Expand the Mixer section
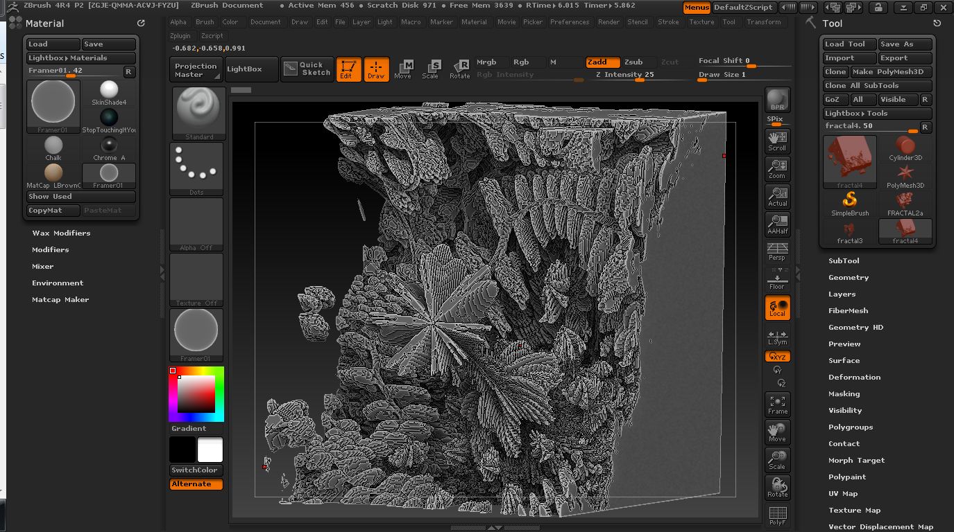Image resolution: width=954 pixels, height=532 pixels. click(x=42, y=266)
